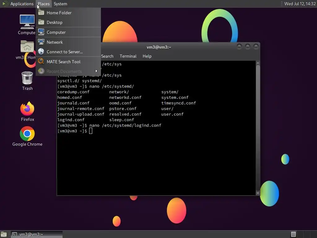The height and width of the screenshot is (238, 317).
Task: Open the clock showing Wed Jul 12
Action: click(x=300, y=4)
